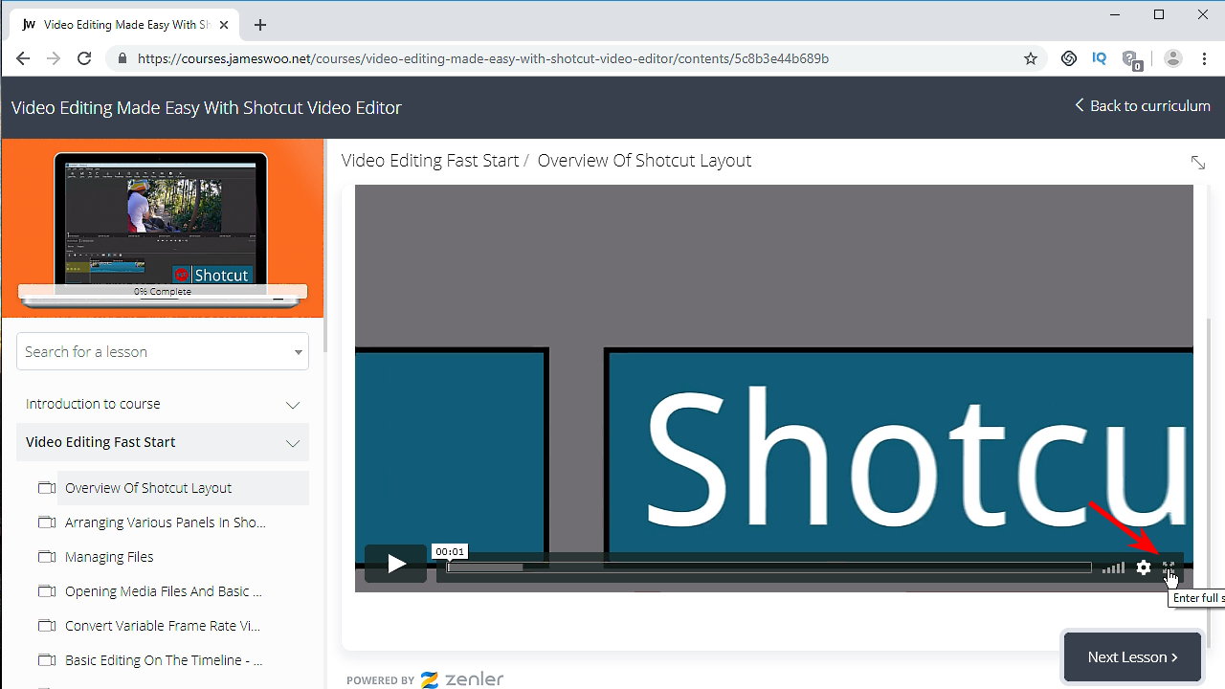This screenshot has height=689, width=1225.
Task: Click the IQ extension icon
Action: [x=1100, y=58]
